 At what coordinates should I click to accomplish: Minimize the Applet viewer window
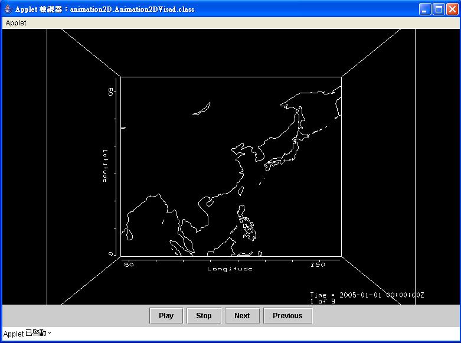(x=426, y=9)
